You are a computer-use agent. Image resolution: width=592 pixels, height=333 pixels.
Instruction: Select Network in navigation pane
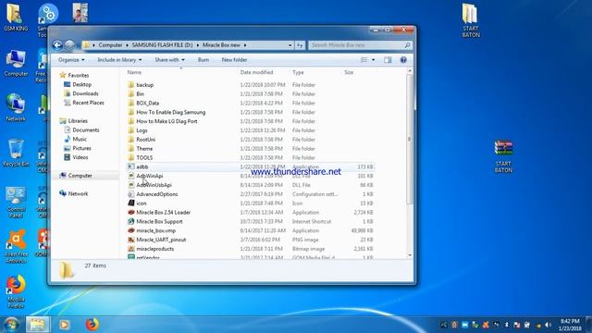[x=78, y=193]
